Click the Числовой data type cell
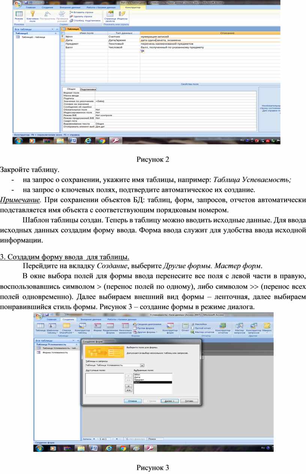The height and width of the screenshot is (474, 306). point(124,47)
